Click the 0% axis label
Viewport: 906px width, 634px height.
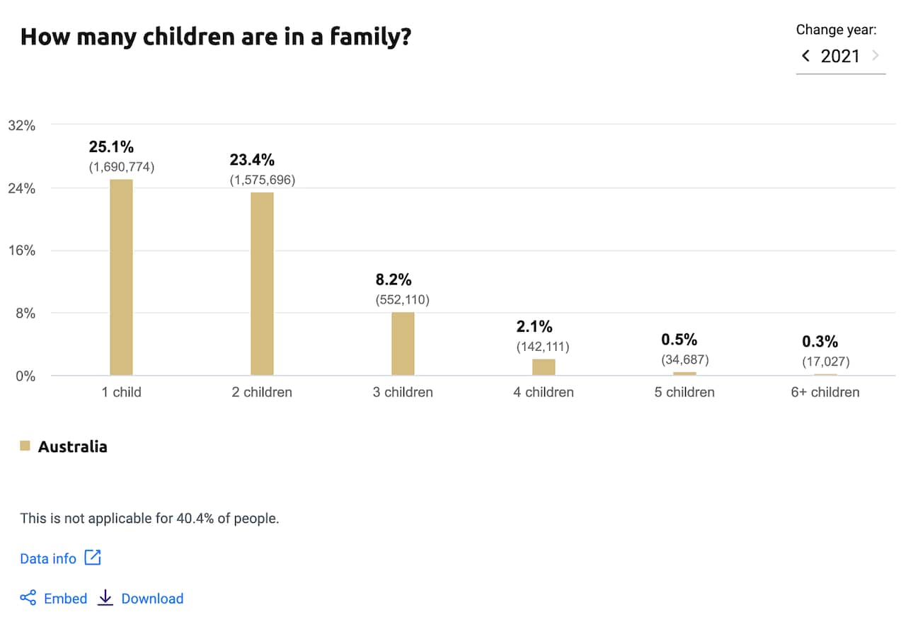pyautogui.click(x=24, y=376)
